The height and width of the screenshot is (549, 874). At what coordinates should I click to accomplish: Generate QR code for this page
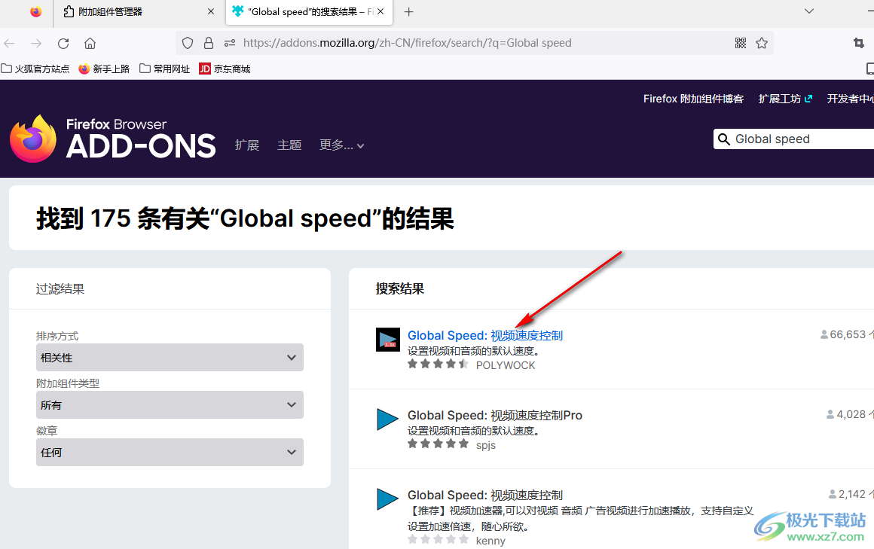(x=740, y=43)
